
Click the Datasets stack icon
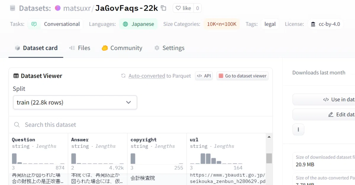pos(12,8)
